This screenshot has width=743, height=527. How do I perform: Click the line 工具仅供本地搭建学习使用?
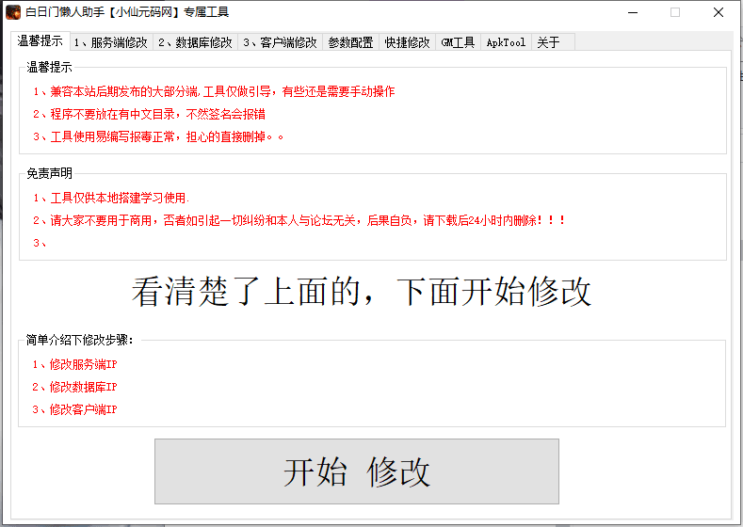111,198
